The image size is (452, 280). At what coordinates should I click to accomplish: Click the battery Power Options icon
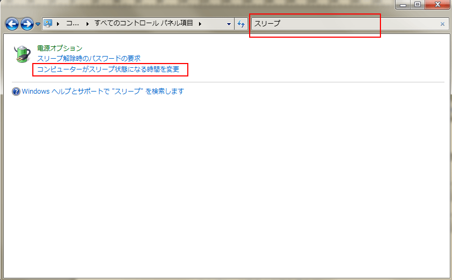(22, 54)
